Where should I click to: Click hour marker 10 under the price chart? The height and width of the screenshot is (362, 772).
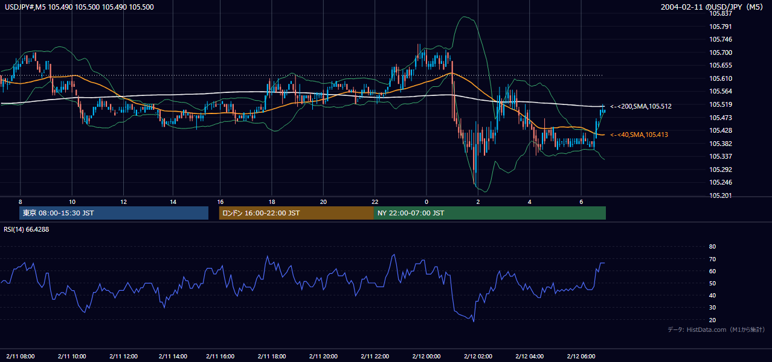tap(72, 202)
